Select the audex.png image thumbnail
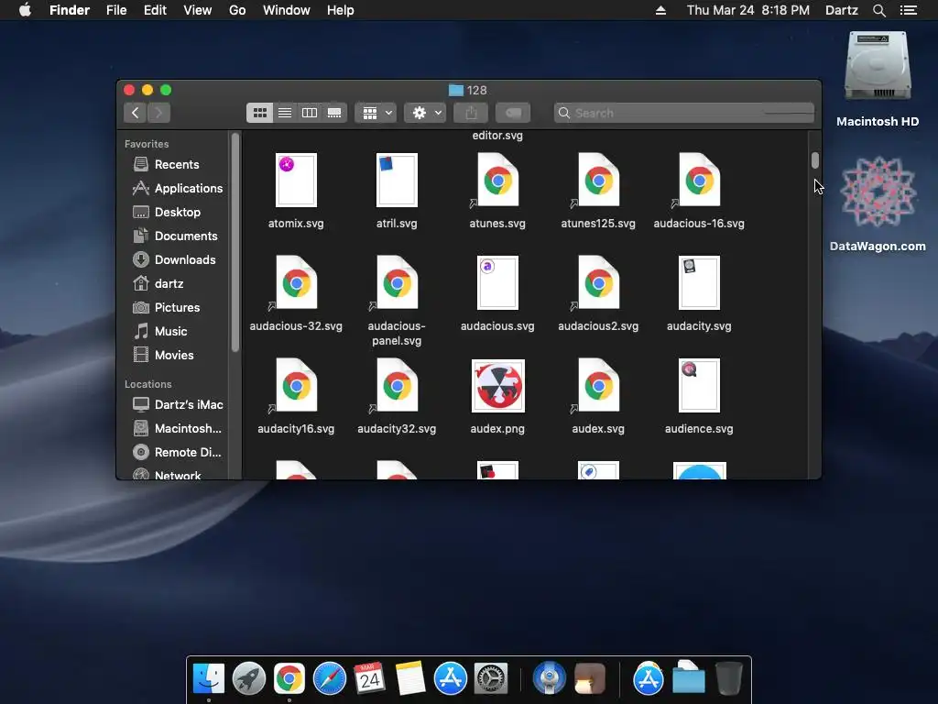Viewport: 938px width, 704px height. point(497,386)
